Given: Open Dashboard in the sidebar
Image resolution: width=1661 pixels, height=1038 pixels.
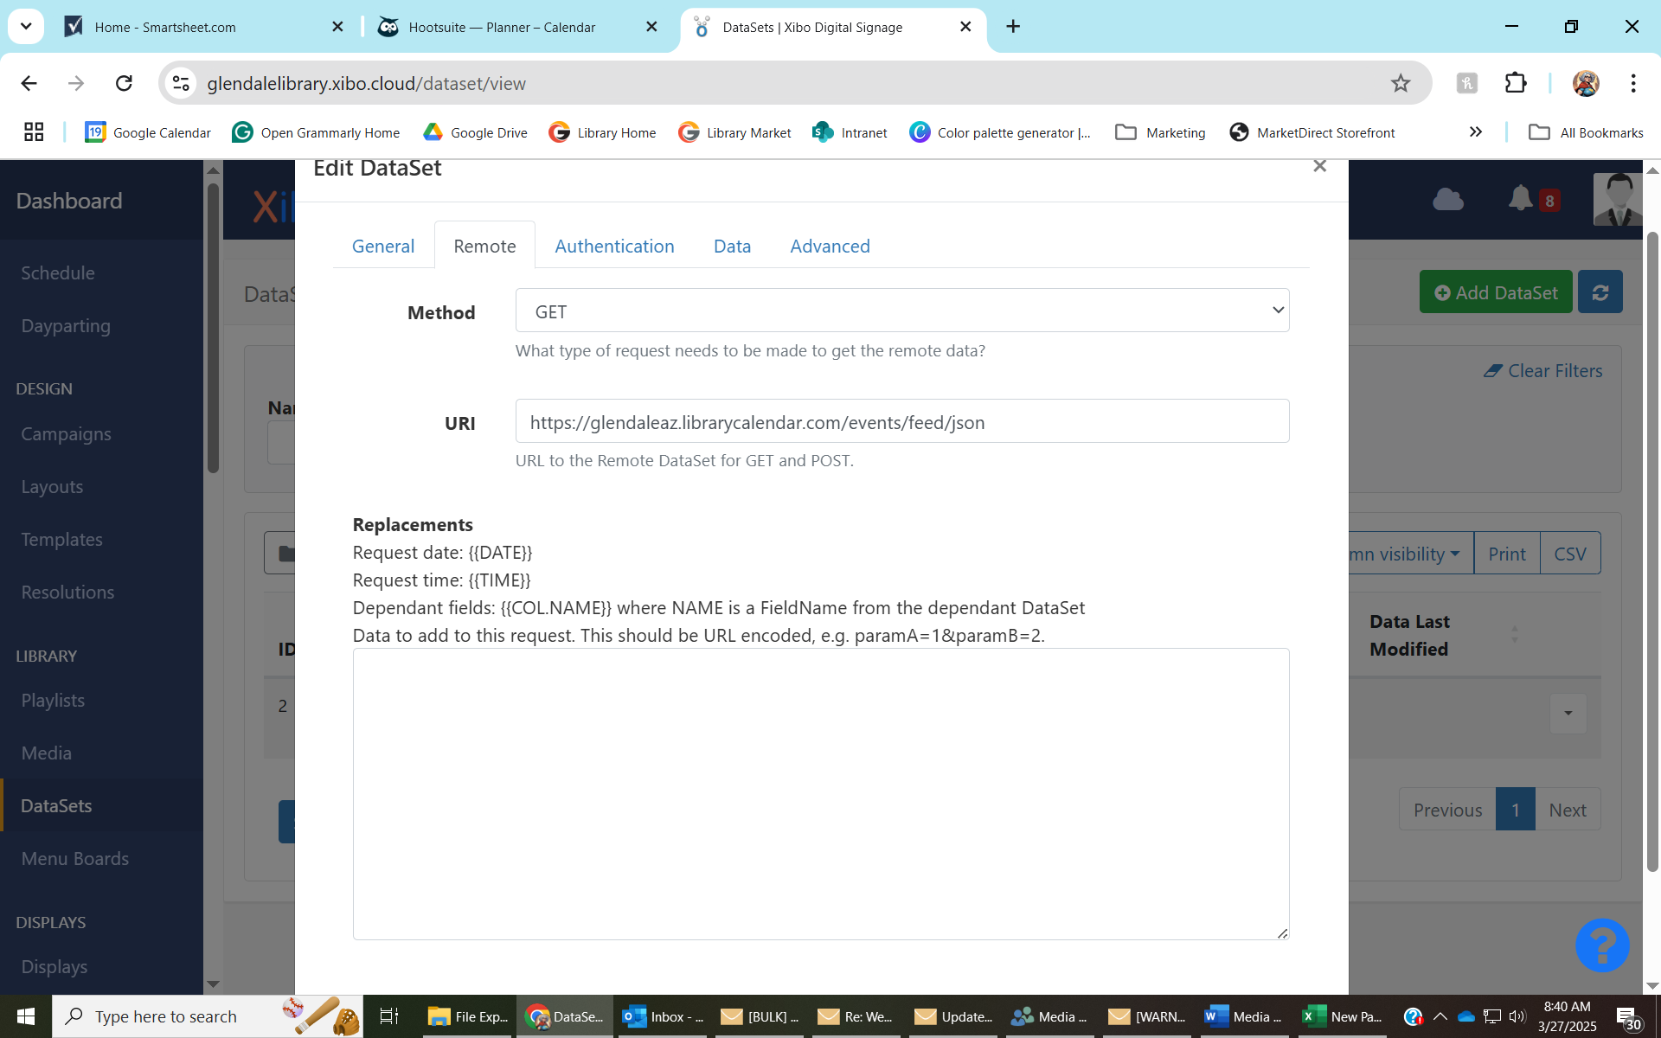Looking at the screenshot, I should [x=69, y=201].
